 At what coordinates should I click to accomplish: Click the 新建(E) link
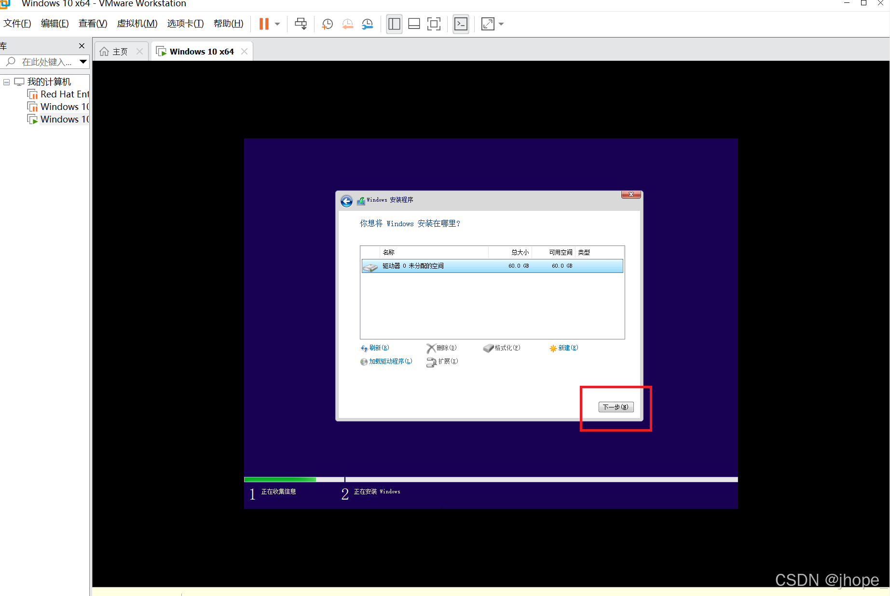point(563,348)
